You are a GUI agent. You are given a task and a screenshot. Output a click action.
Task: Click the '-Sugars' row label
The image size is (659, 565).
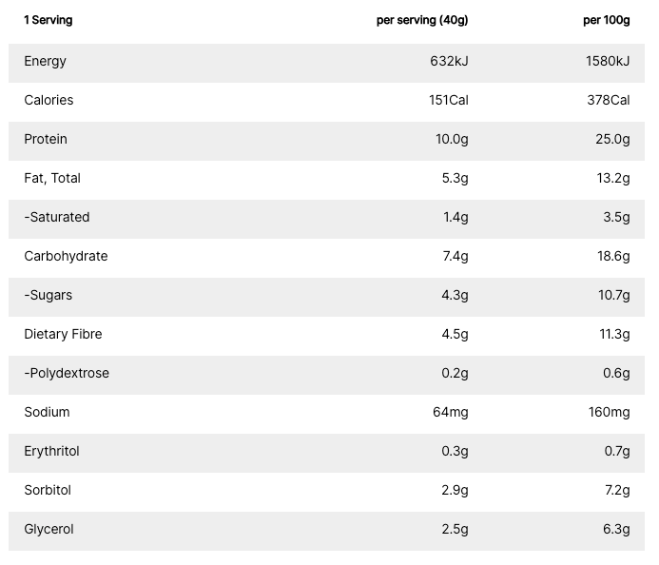(x=48, y=295)
